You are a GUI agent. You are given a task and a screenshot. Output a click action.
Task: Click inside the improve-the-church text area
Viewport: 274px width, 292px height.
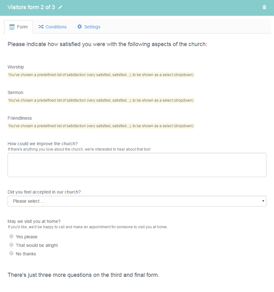[137, 165]
